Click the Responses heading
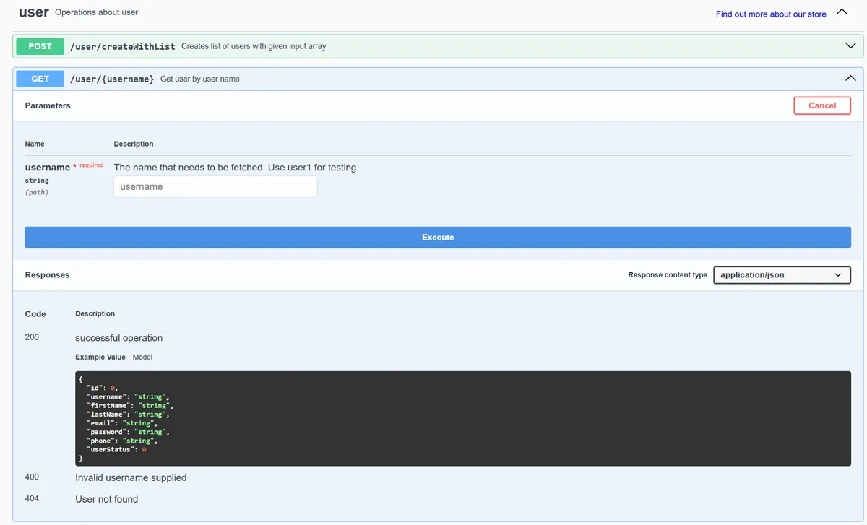867x525 pixels. (x=48, y=275)
